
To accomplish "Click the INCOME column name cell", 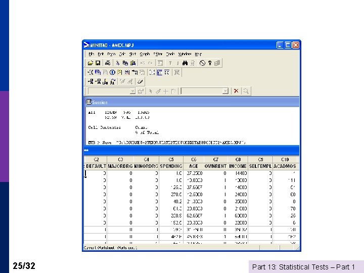I will 238,166.
